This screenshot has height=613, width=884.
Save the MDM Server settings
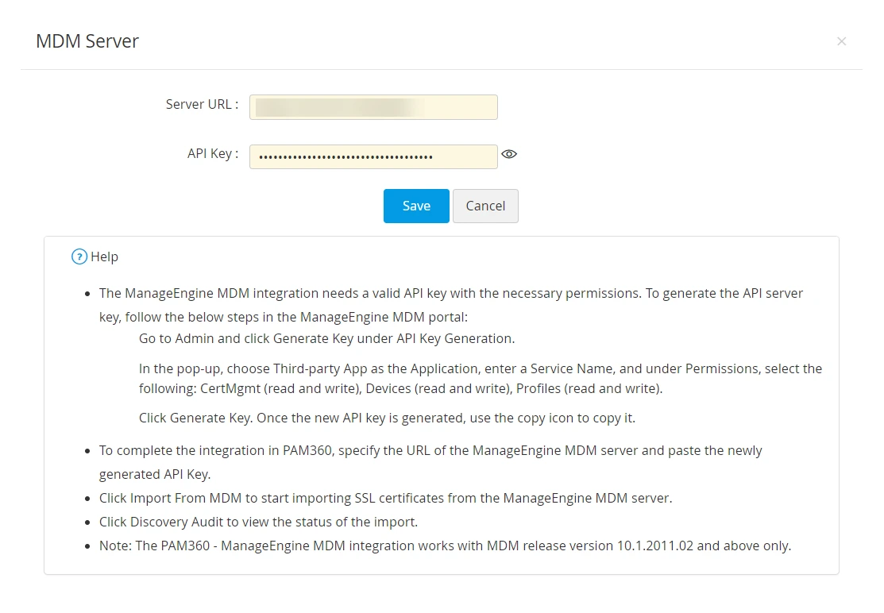tap(416, 206)
